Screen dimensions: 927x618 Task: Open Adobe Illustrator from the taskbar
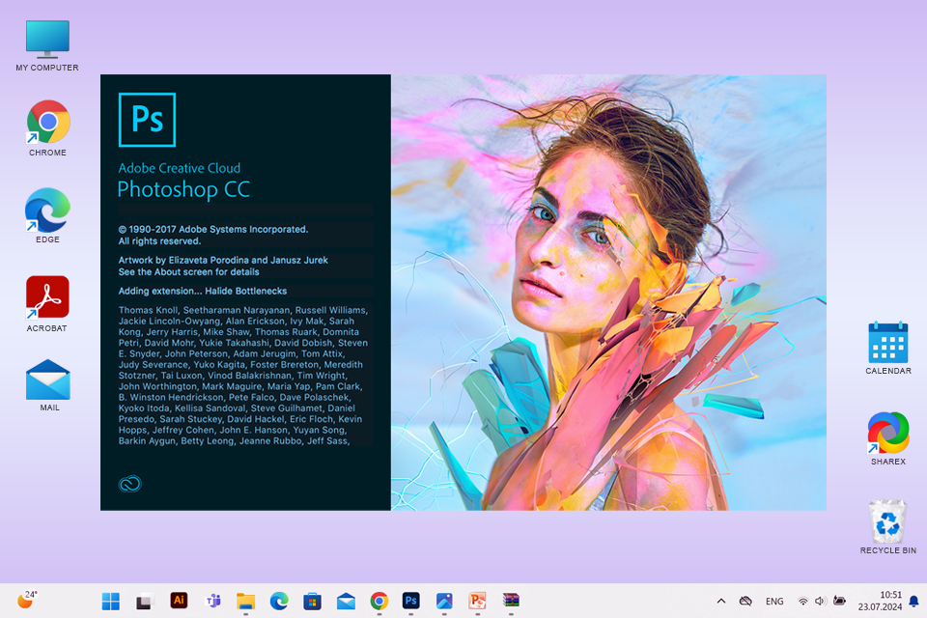[x=179, y=601]
